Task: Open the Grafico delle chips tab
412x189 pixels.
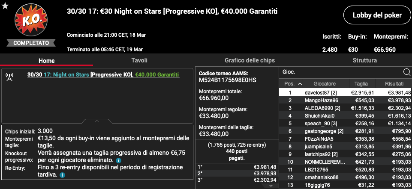Action: [x=250, y=60]
